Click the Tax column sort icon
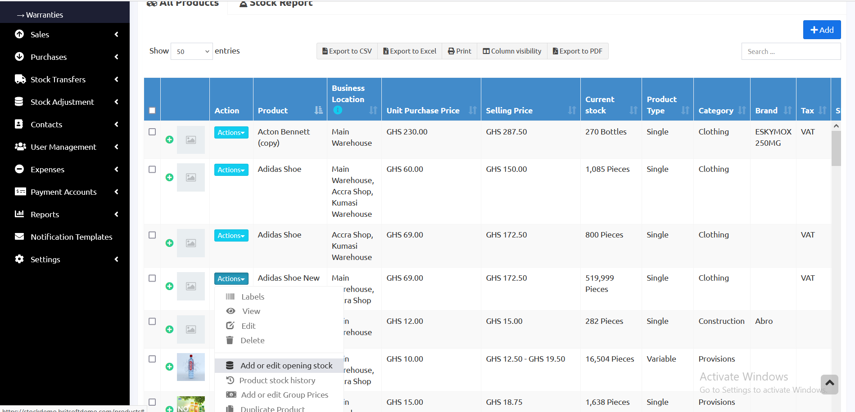Viewport: 855px width, 412px height. coord(823,110)
